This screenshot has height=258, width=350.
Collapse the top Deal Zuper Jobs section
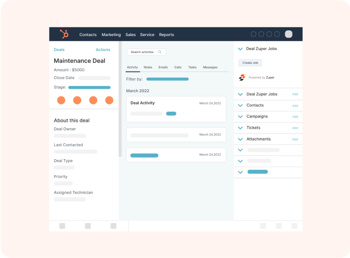click(241, 49)
